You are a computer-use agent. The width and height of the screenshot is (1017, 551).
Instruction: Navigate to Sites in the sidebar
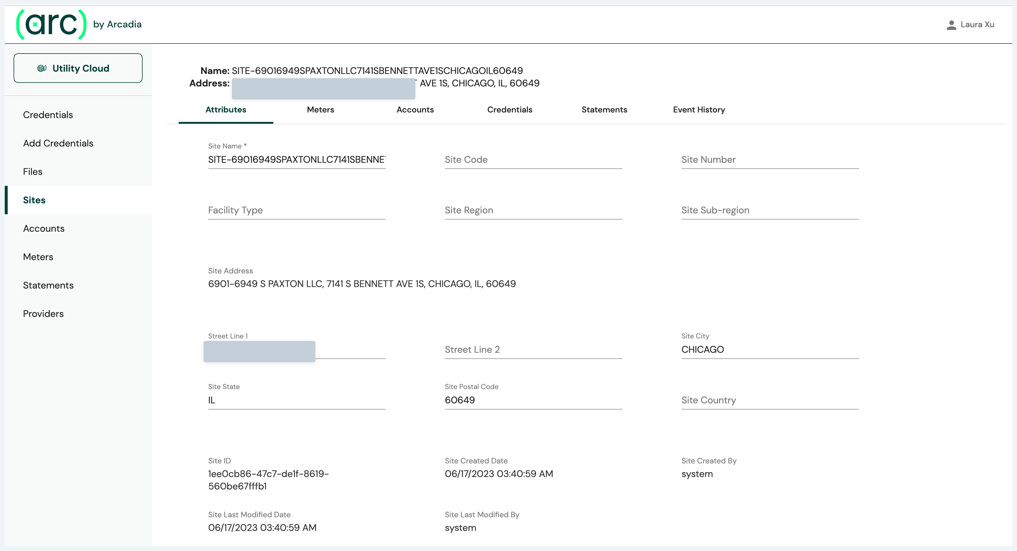[x=34, y=200]
